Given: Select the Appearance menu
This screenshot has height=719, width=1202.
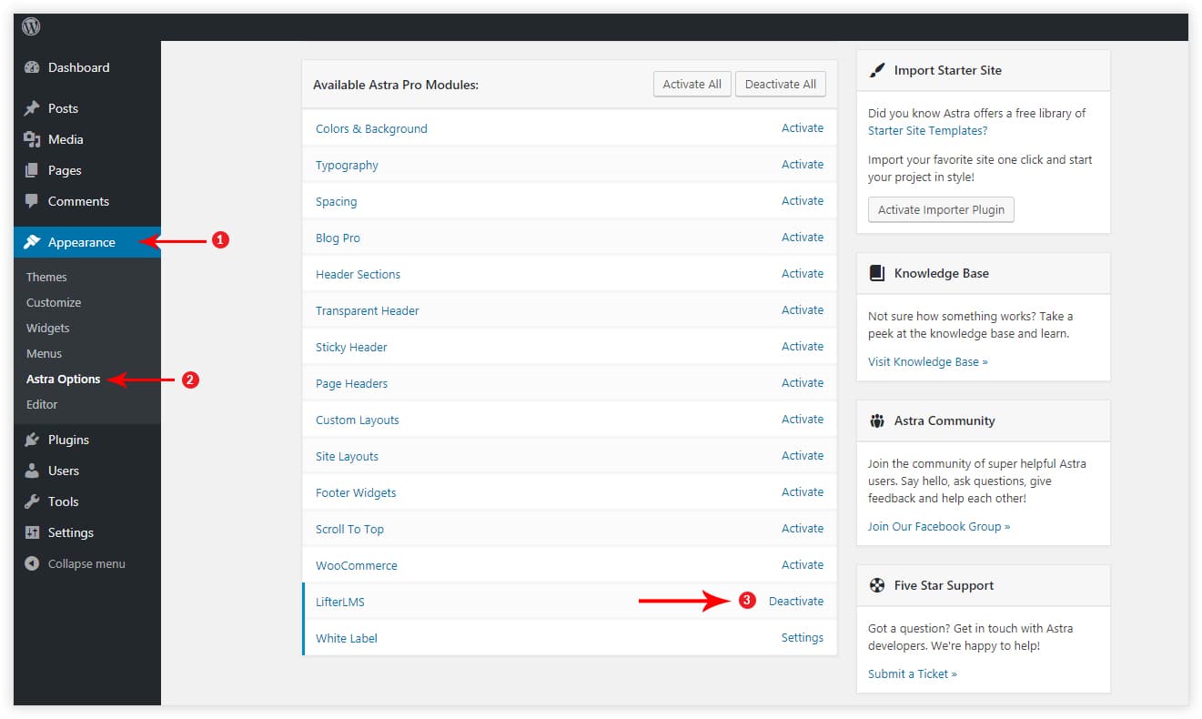Looking at the screenshot, I should tap(87, 242).
